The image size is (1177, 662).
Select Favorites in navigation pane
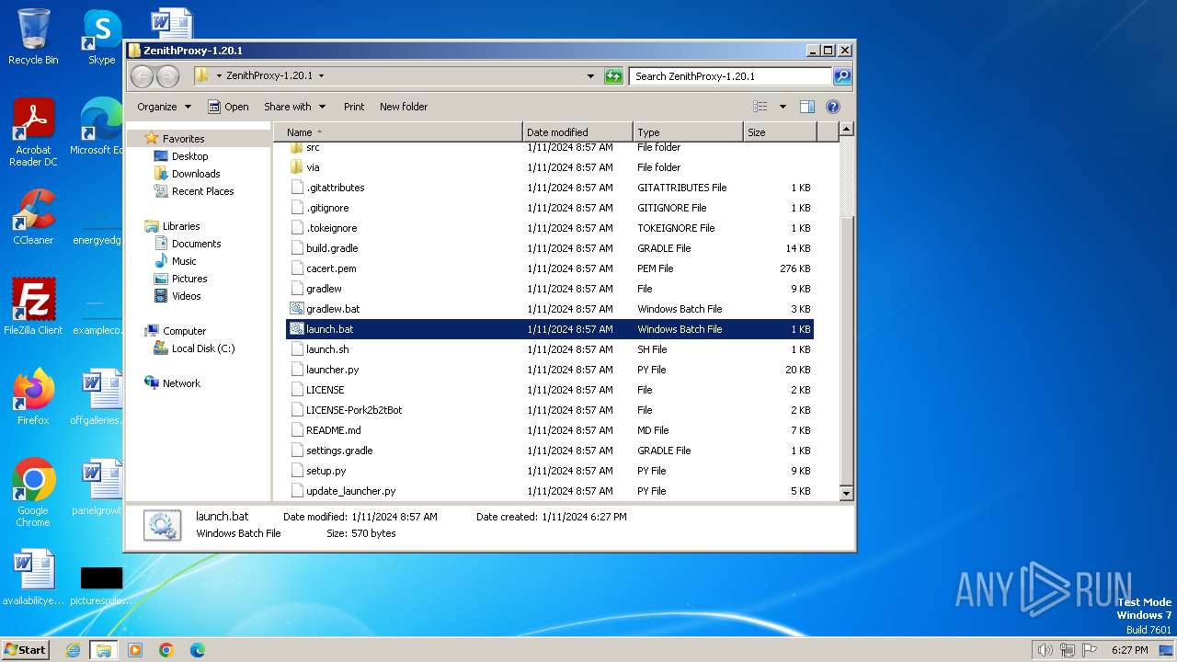[x=183, y=139]
